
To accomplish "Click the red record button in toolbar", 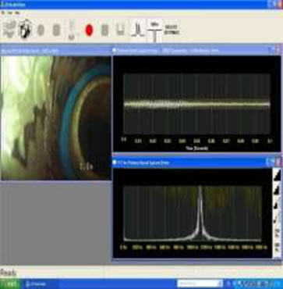I will [x=89, y=30].
